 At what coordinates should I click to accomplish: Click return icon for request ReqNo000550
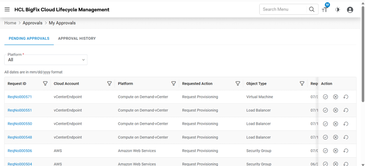coord(346,124)
